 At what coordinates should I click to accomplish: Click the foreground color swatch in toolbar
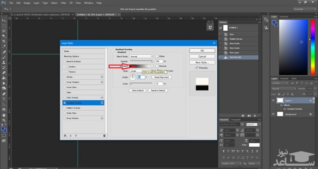(3, 128)
